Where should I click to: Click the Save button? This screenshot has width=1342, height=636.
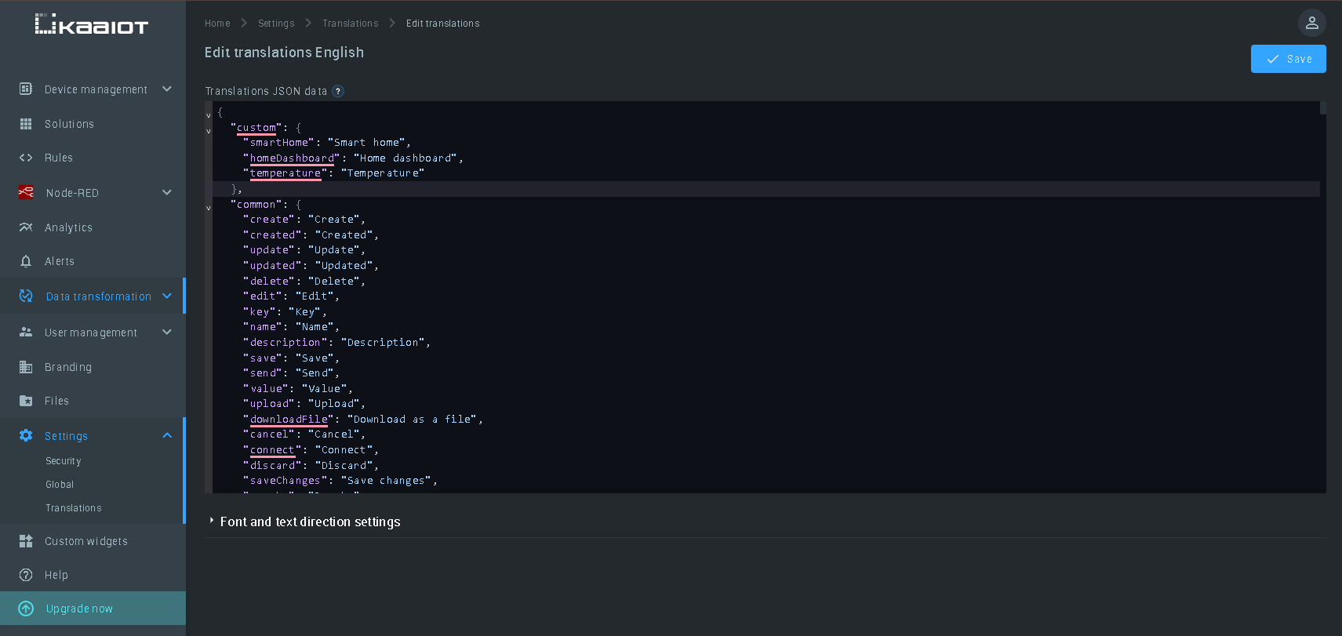click(1288, 59)
